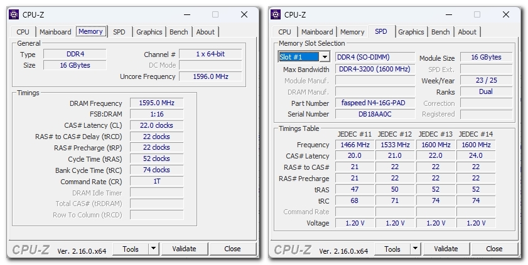
Task: Click the memory Type field showing DDR4
Action: click(x=75, y=54)
